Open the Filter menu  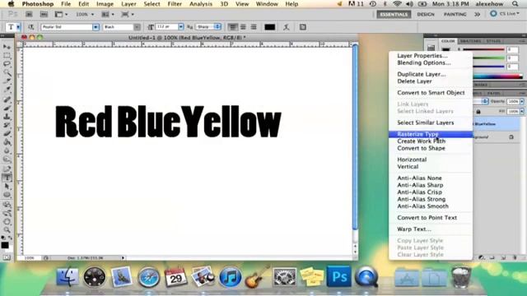(x=175, y=4)
